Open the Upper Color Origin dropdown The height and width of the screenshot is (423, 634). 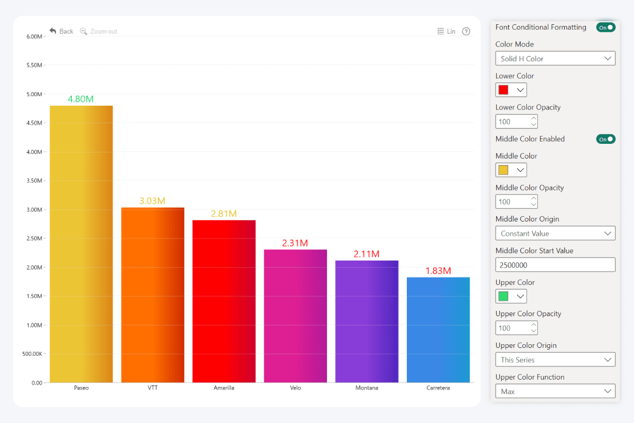point(555,360)
